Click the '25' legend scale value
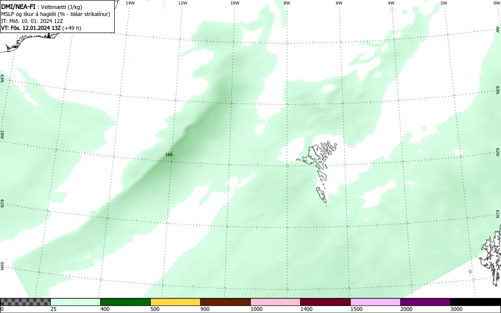Screen dimensions: 501x313 pyautogui.click(x=54, y=309)
